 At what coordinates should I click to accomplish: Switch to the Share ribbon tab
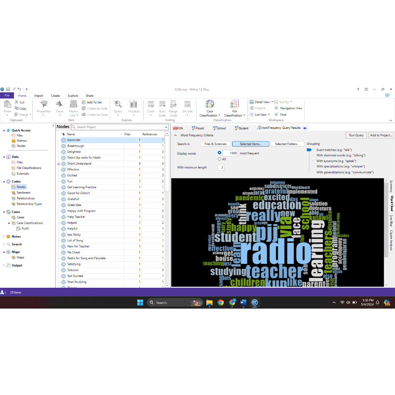tap(89, 96)
